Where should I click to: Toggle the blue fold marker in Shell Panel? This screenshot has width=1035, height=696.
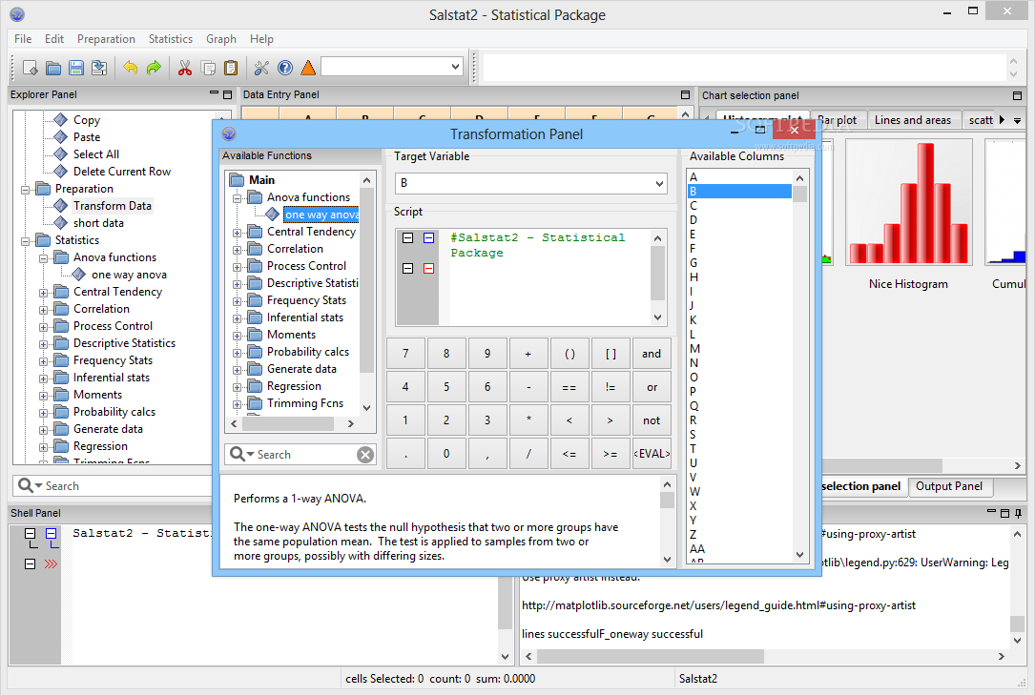click(x=52, y=533)
